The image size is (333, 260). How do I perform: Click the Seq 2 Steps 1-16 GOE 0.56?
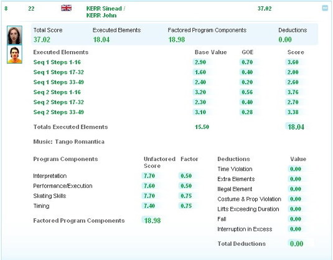pos(247,92)
